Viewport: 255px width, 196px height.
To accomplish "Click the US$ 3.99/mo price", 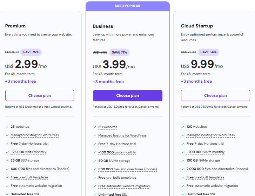I will [114, 65].
